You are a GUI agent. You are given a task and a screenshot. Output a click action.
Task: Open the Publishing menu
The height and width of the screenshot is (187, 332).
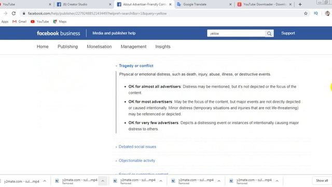pos(68,47)
